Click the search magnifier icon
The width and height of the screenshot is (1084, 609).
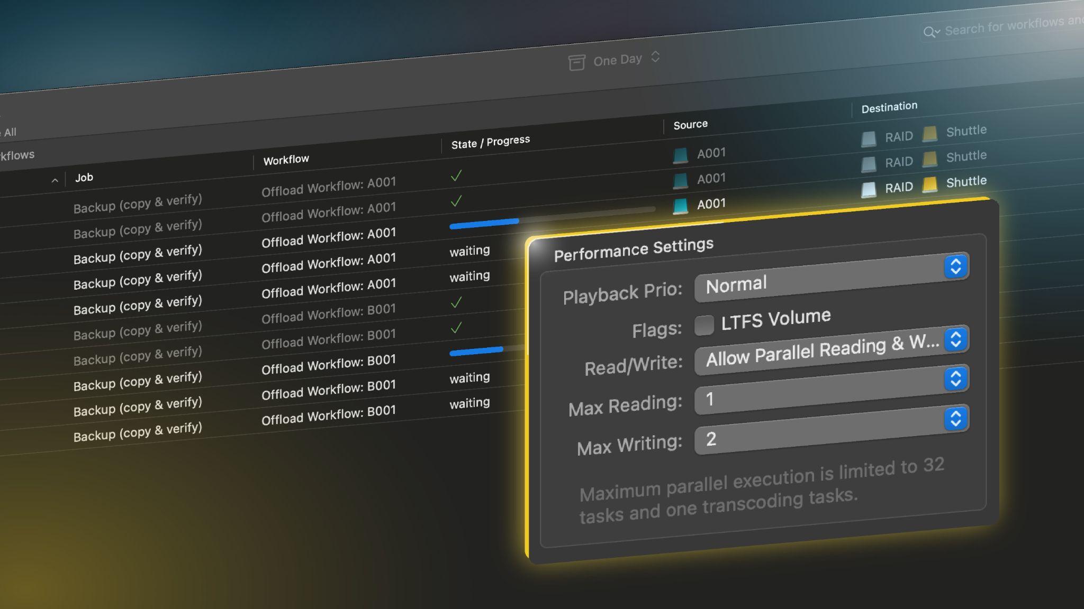(x=929, y=32)
